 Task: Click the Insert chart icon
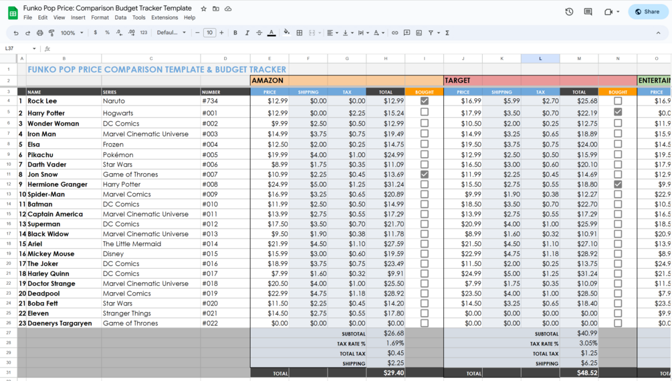pos(419,33)
